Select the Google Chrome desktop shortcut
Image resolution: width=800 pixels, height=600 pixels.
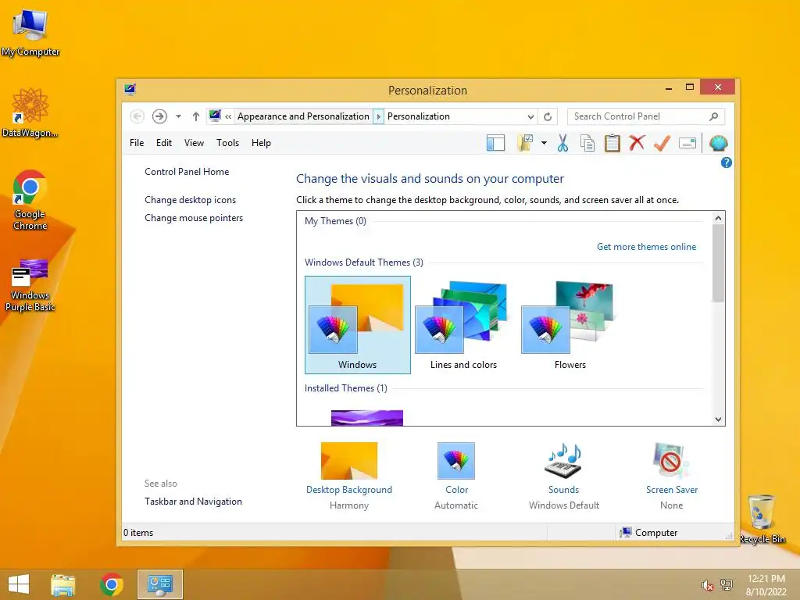(30, 200)
